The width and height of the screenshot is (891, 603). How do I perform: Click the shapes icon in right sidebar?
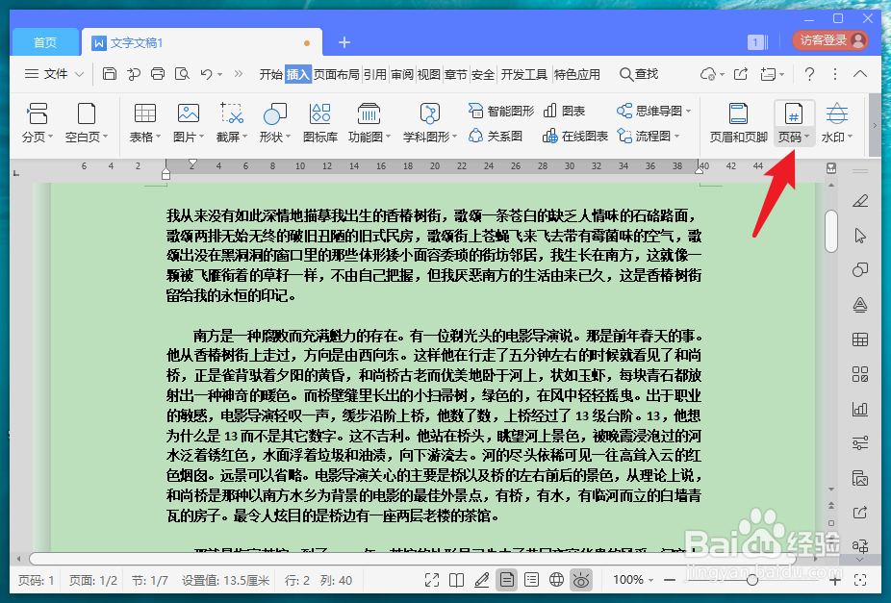[860, 269]
